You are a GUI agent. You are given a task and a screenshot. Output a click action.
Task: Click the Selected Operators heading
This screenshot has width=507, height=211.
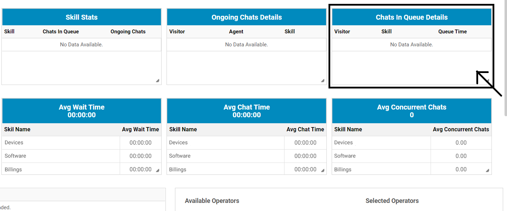[x=392, y=201]
